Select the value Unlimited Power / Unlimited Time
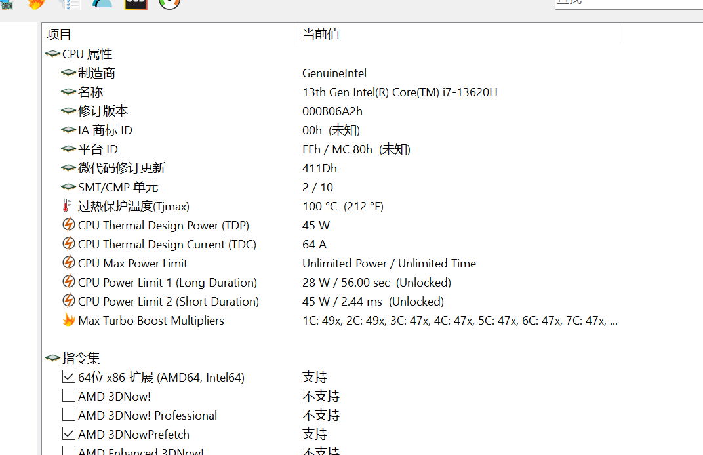 coord(389,264)
